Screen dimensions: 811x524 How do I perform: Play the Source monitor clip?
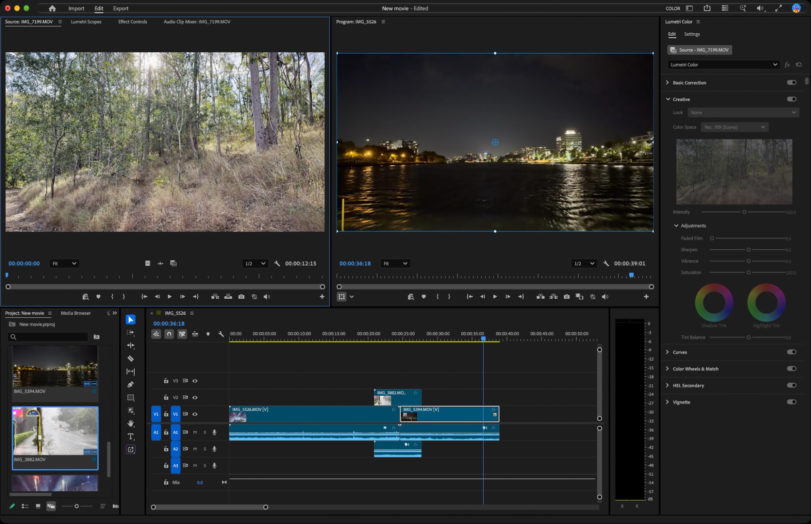[x=170, y=297]
